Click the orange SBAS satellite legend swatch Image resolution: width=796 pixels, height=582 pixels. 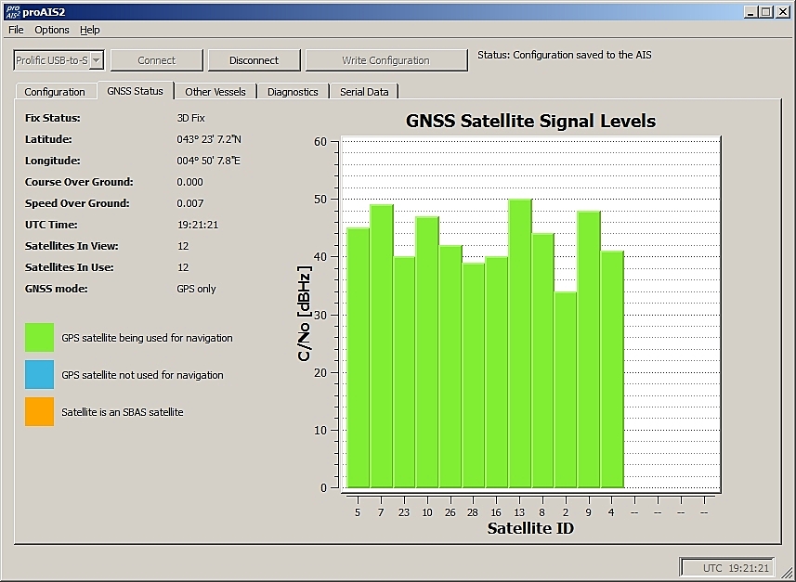(40, 411)
